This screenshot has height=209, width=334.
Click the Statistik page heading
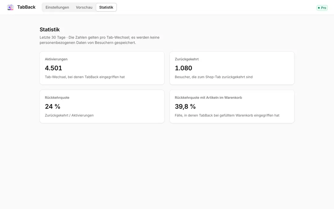click(49, 29)
